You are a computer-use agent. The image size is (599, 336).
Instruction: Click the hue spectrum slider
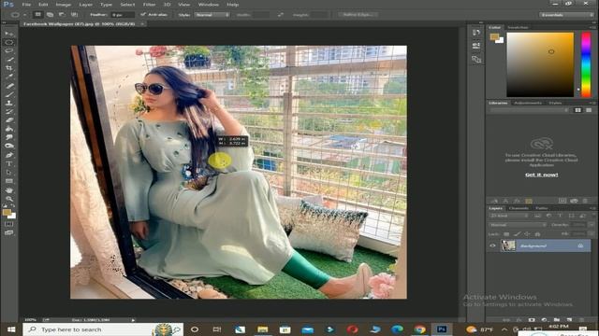click(x=586, y=64)
